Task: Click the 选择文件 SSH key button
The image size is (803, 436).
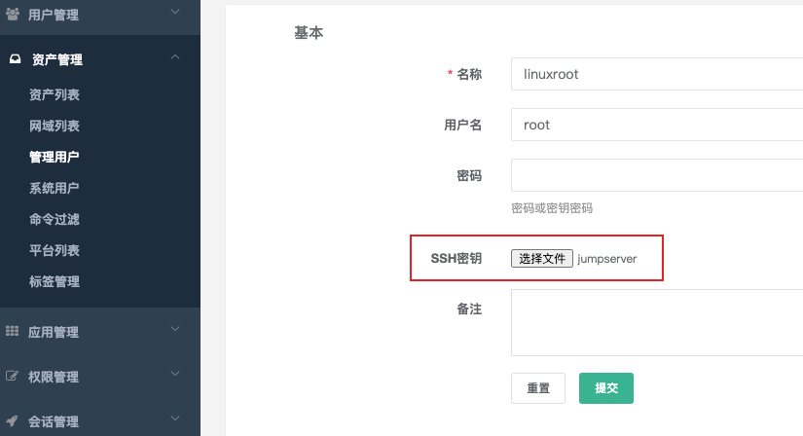Action: point(542,259)
